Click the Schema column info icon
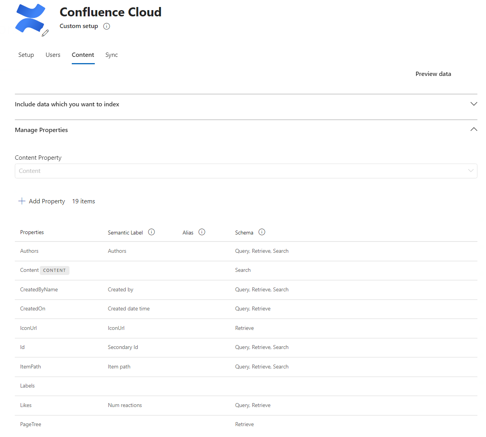The image size is (486, 437). click(x=262, y=232)
